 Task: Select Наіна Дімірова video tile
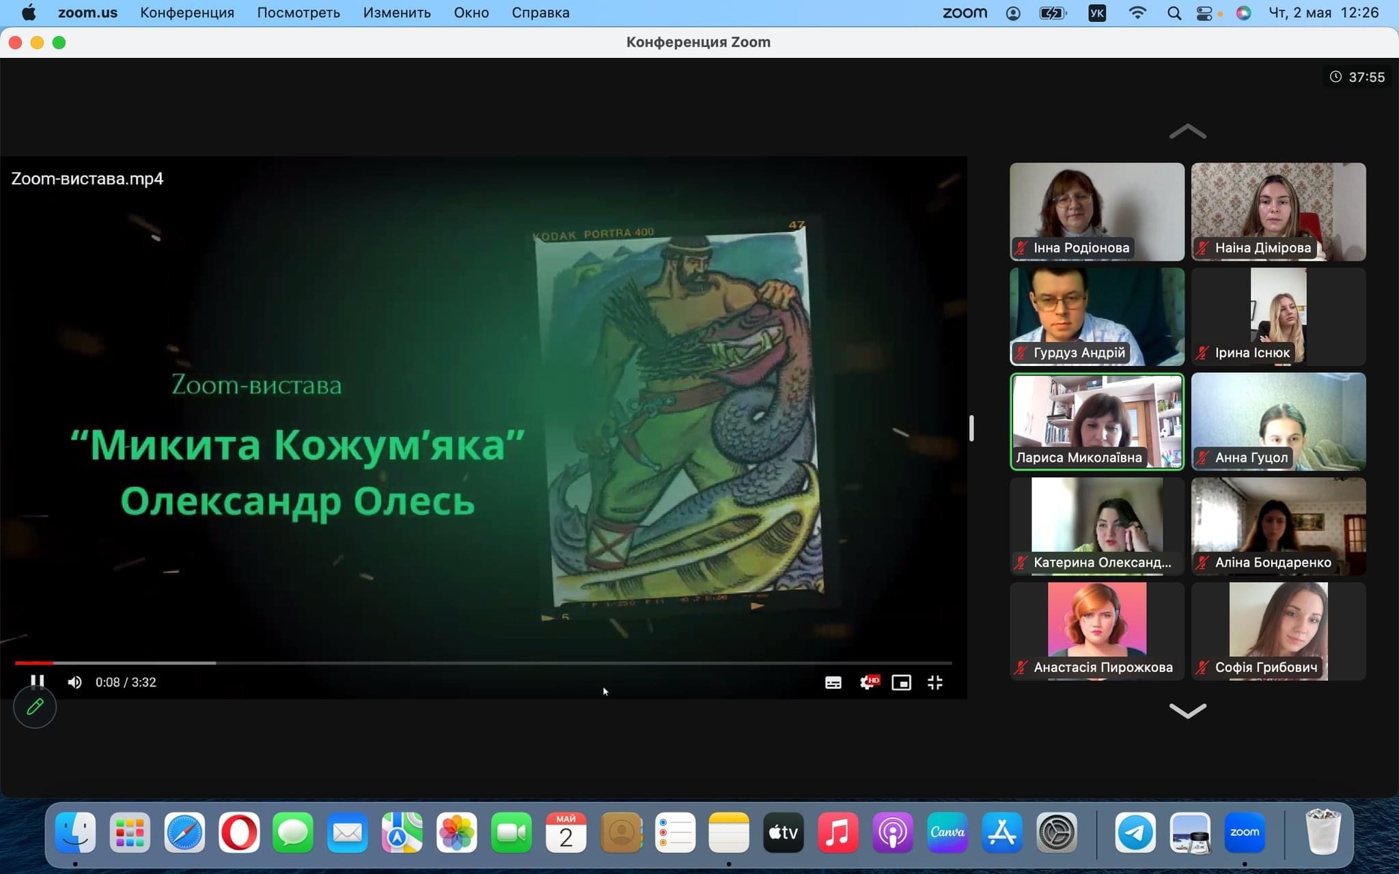point(1279,212)
